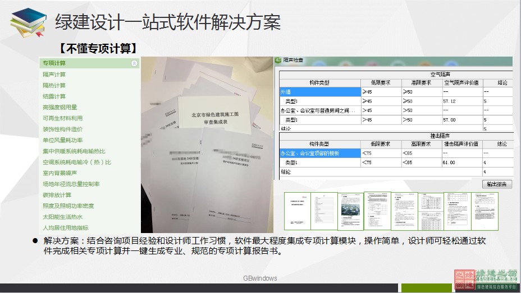Click the 空气声隔声评价值 column header
521x293 pixels.
(x=463, y=82)
